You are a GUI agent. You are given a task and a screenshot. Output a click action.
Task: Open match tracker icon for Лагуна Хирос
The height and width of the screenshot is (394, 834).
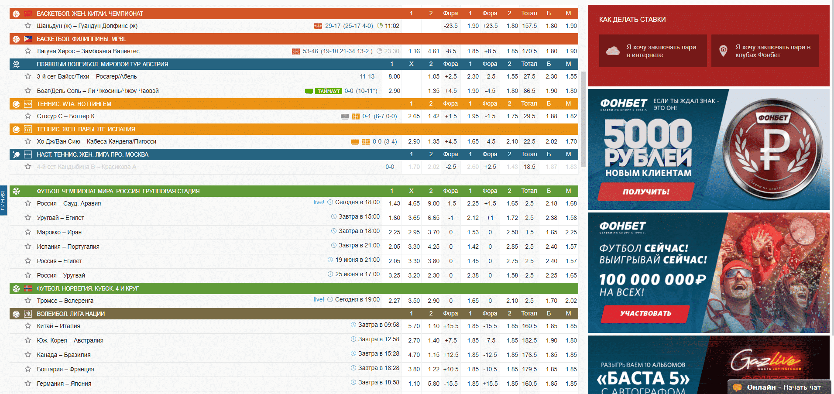click(x=296, y=51)
